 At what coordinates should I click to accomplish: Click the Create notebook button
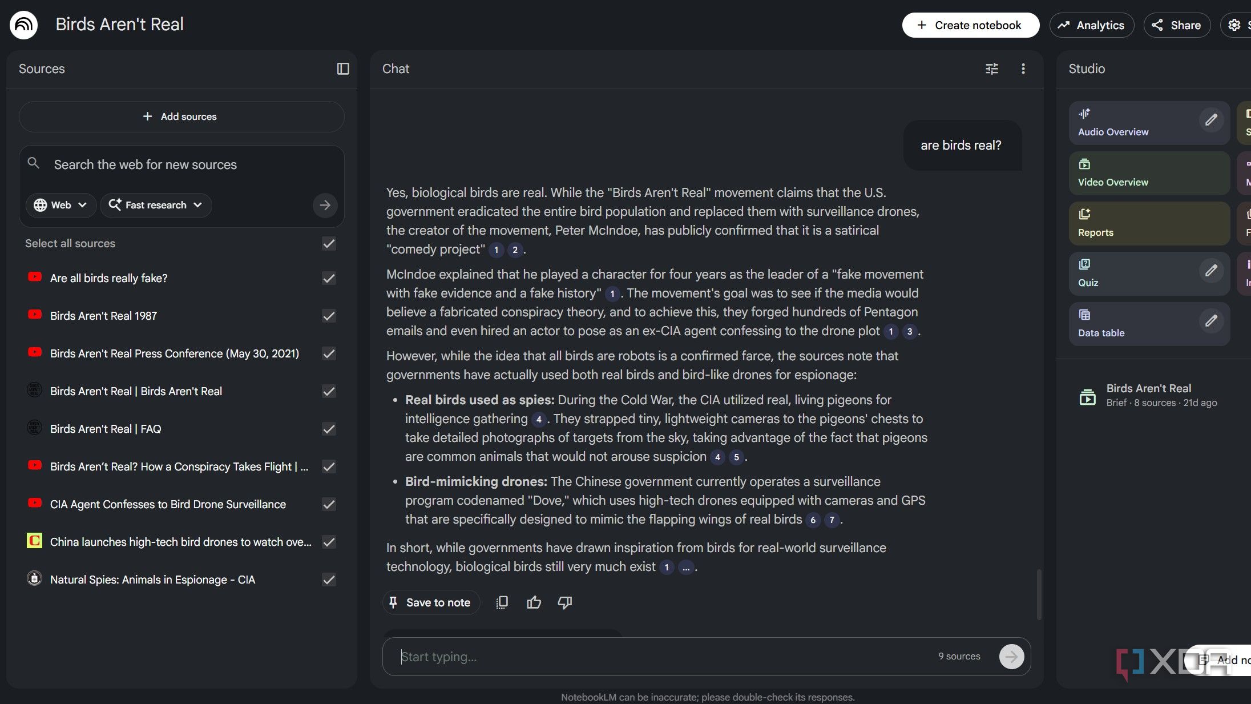(970, 25)
